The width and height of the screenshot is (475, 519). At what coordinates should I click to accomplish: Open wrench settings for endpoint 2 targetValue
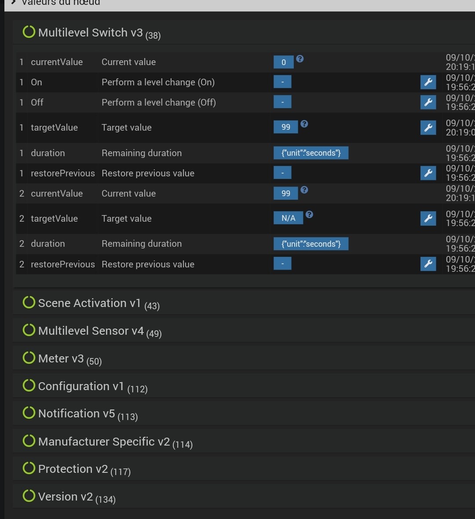[428, 218]
